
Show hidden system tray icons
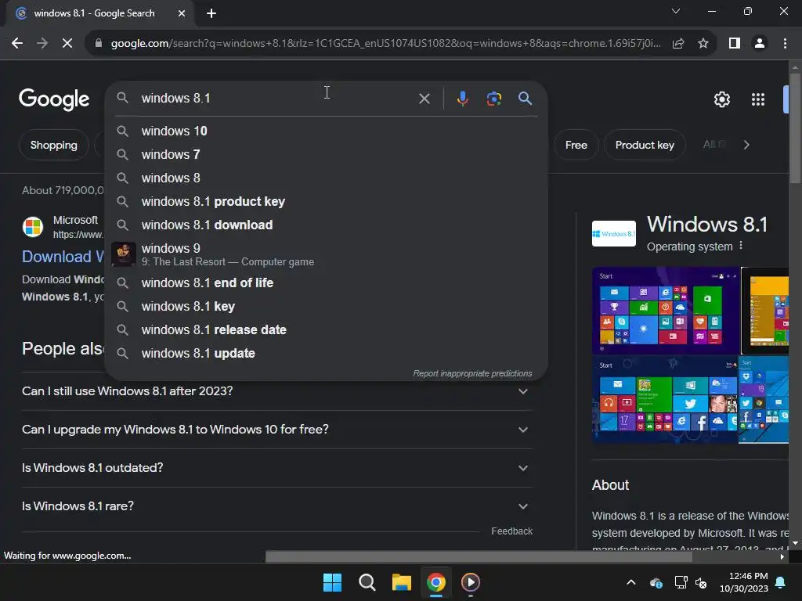pos(631,582)
